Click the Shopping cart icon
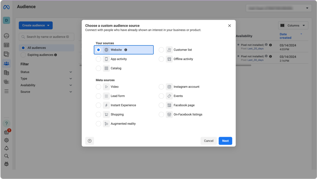 (x=106, y=115)
